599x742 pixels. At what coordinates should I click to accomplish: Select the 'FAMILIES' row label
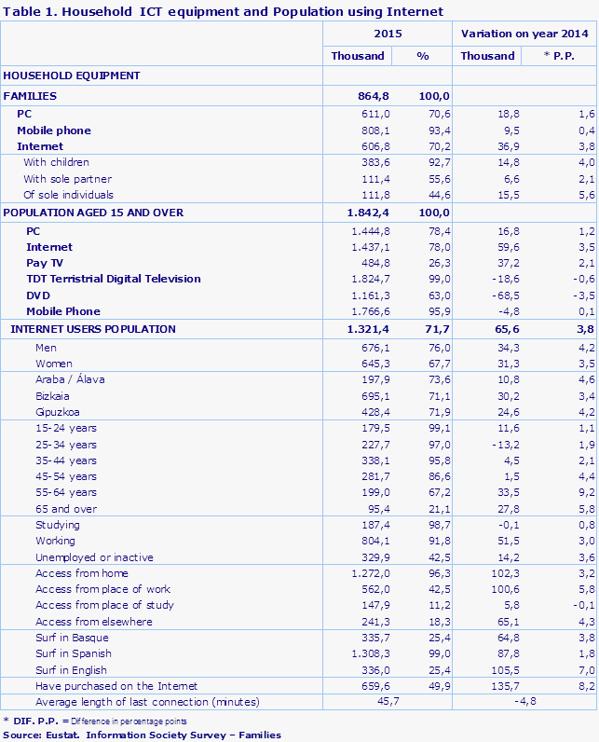click(30, 96)
